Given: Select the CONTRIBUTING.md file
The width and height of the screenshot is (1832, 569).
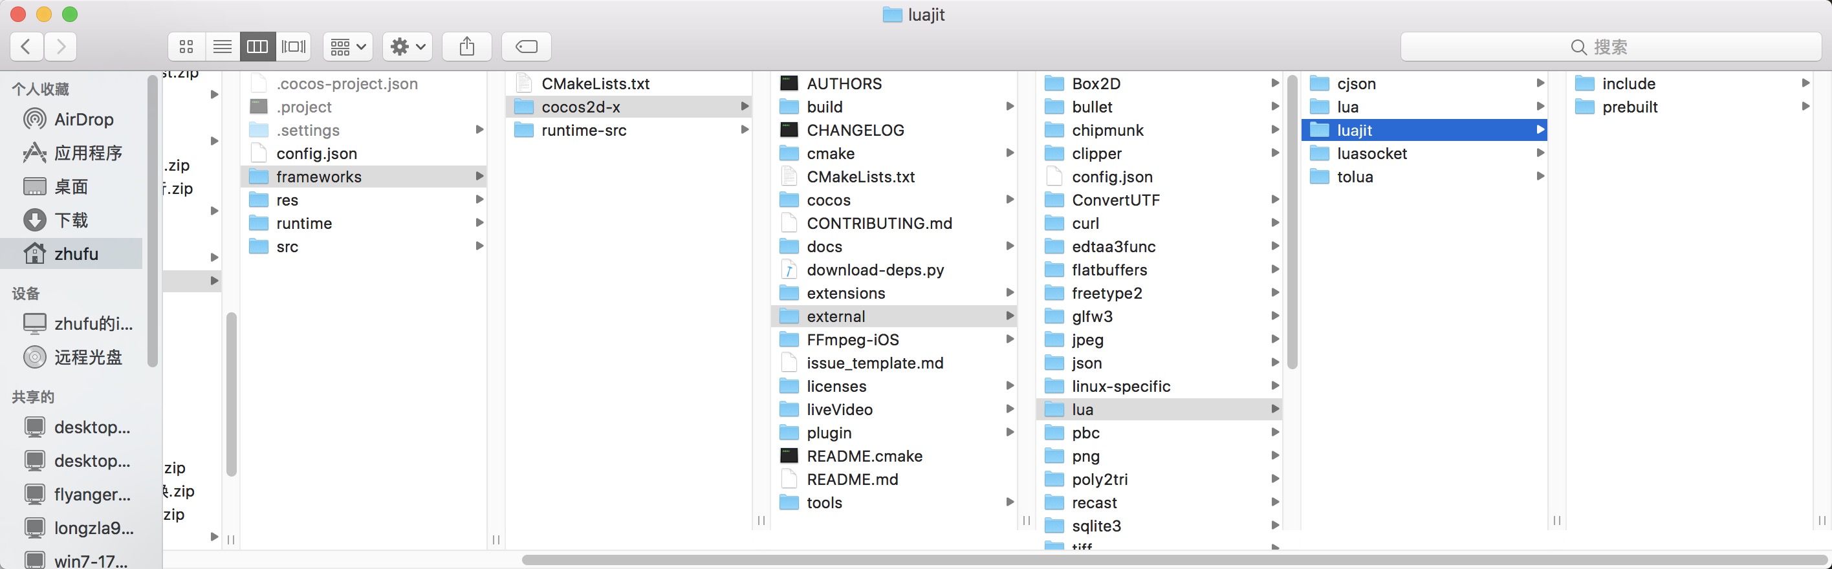Looking at the screenshot, I should 895,223.
